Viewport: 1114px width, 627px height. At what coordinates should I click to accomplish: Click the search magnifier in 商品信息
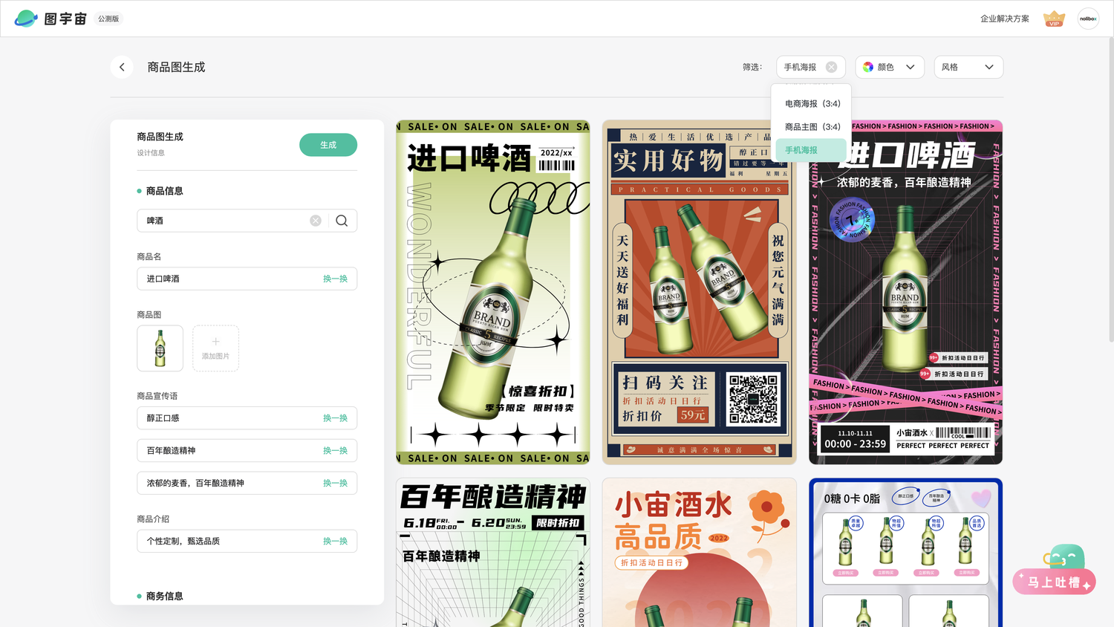(342, 221)
